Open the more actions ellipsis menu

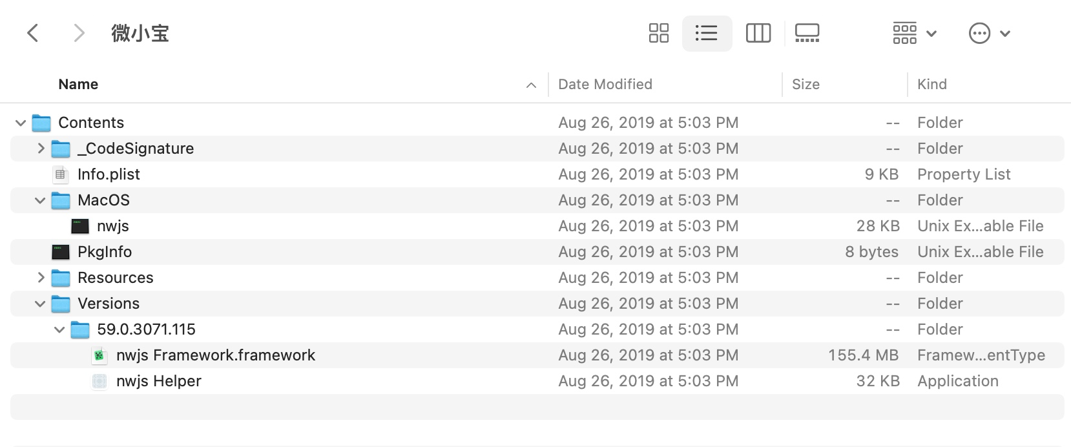989,33
